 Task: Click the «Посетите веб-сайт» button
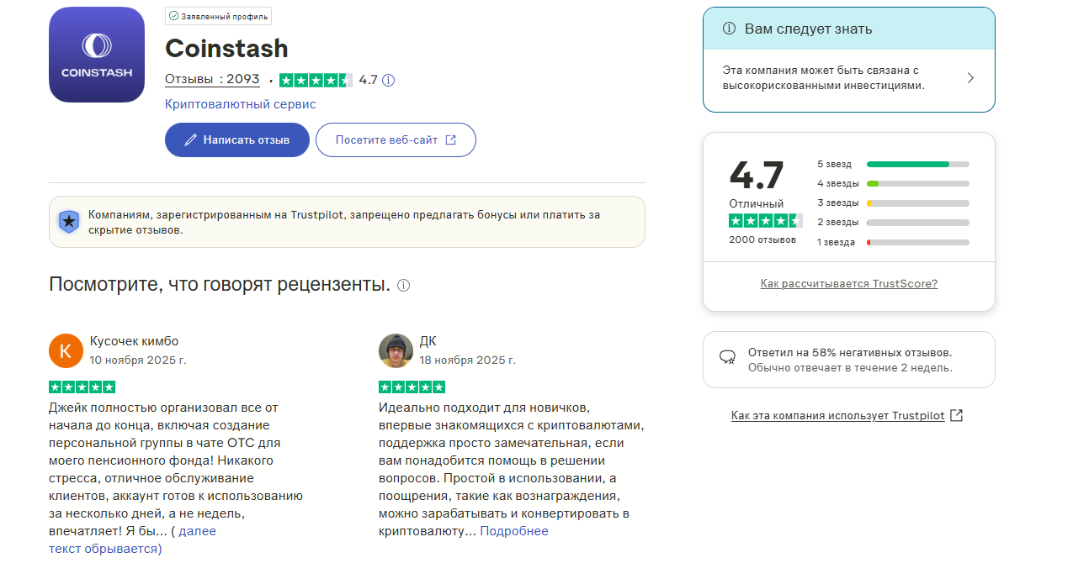tap(396, 139)
